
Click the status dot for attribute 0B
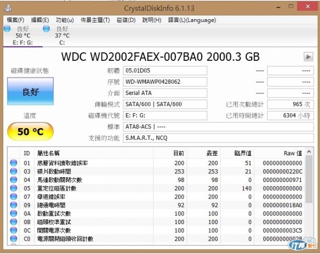tap(14, 222)
